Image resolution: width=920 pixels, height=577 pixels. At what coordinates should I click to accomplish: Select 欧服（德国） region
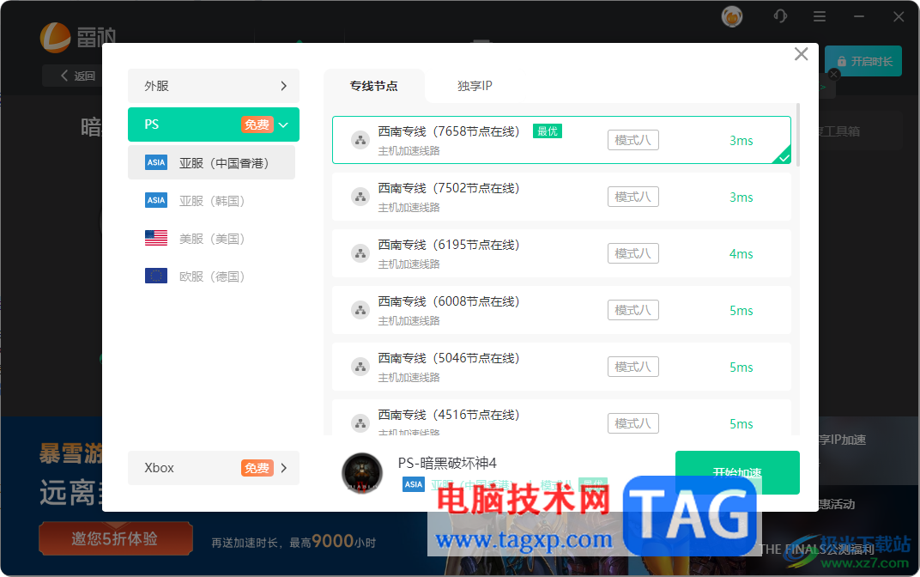click(x=211, y=276)
